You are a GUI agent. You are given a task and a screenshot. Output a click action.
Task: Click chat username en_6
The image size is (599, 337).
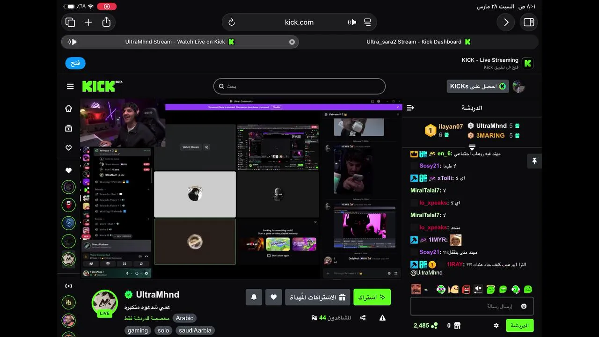pyautogui.click(x=445, y=154)
